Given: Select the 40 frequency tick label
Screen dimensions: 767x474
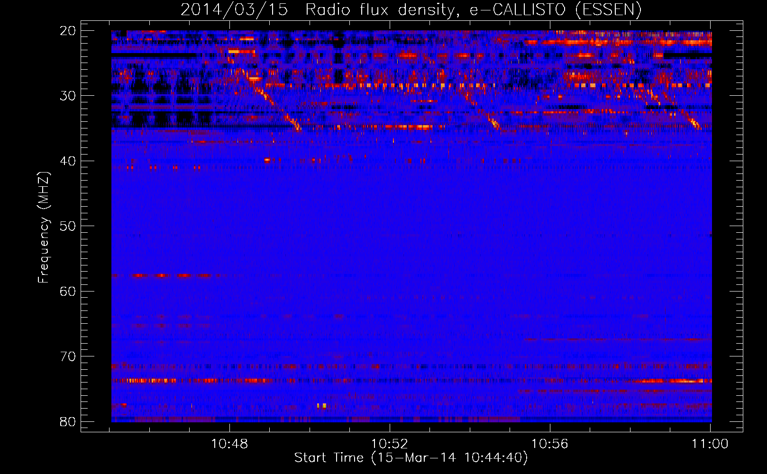Looking at the screenshot, I should pyautogui.click(x=68, y=161).
